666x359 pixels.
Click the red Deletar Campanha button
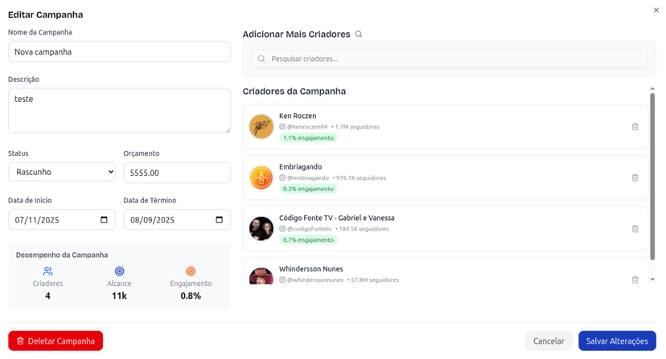(55, 341)
